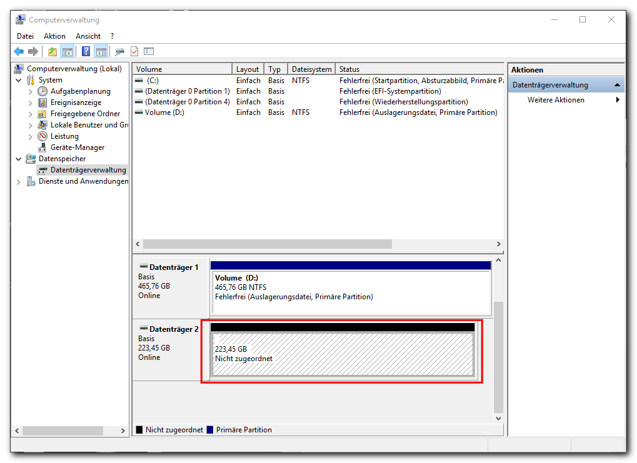637x463 pixels.
Task: Click the Ereignisanzeige icon
Action: 43,102
